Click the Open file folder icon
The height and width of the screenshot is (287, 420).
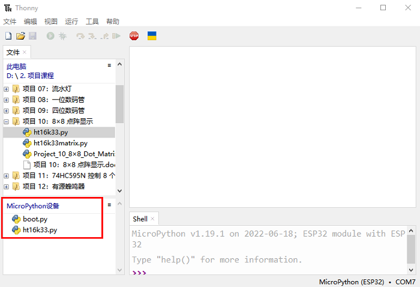(20, 36)
